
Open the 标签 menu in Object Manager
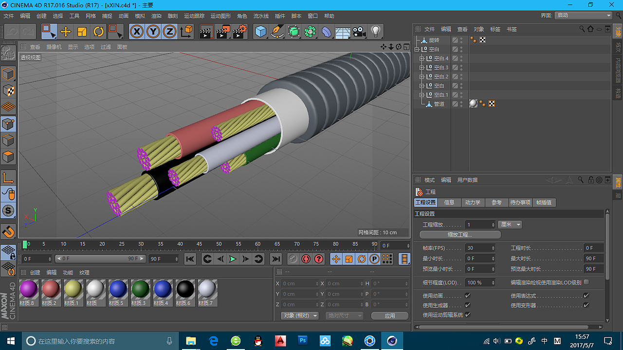coord(495,29)
